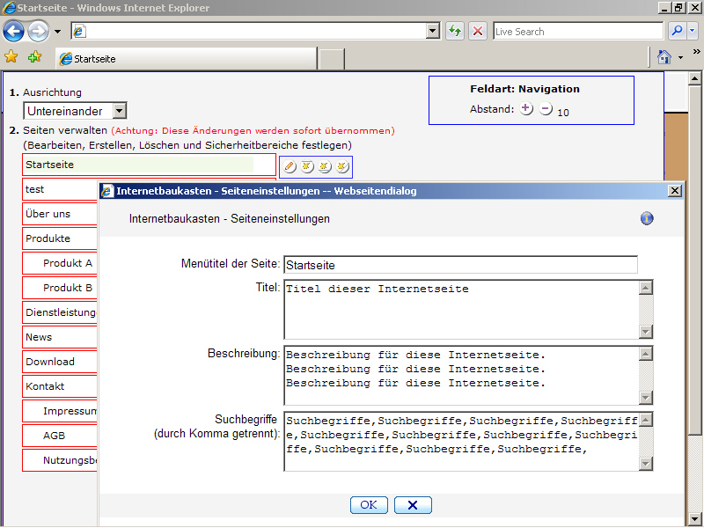
Task: Switch to the Startseite browser tab
Action: (x=185, y=59)
